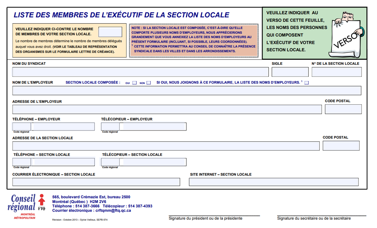The image size is (377, 228).
Task: Click Site Internet – Section locale field
Action: click(273, 182)
